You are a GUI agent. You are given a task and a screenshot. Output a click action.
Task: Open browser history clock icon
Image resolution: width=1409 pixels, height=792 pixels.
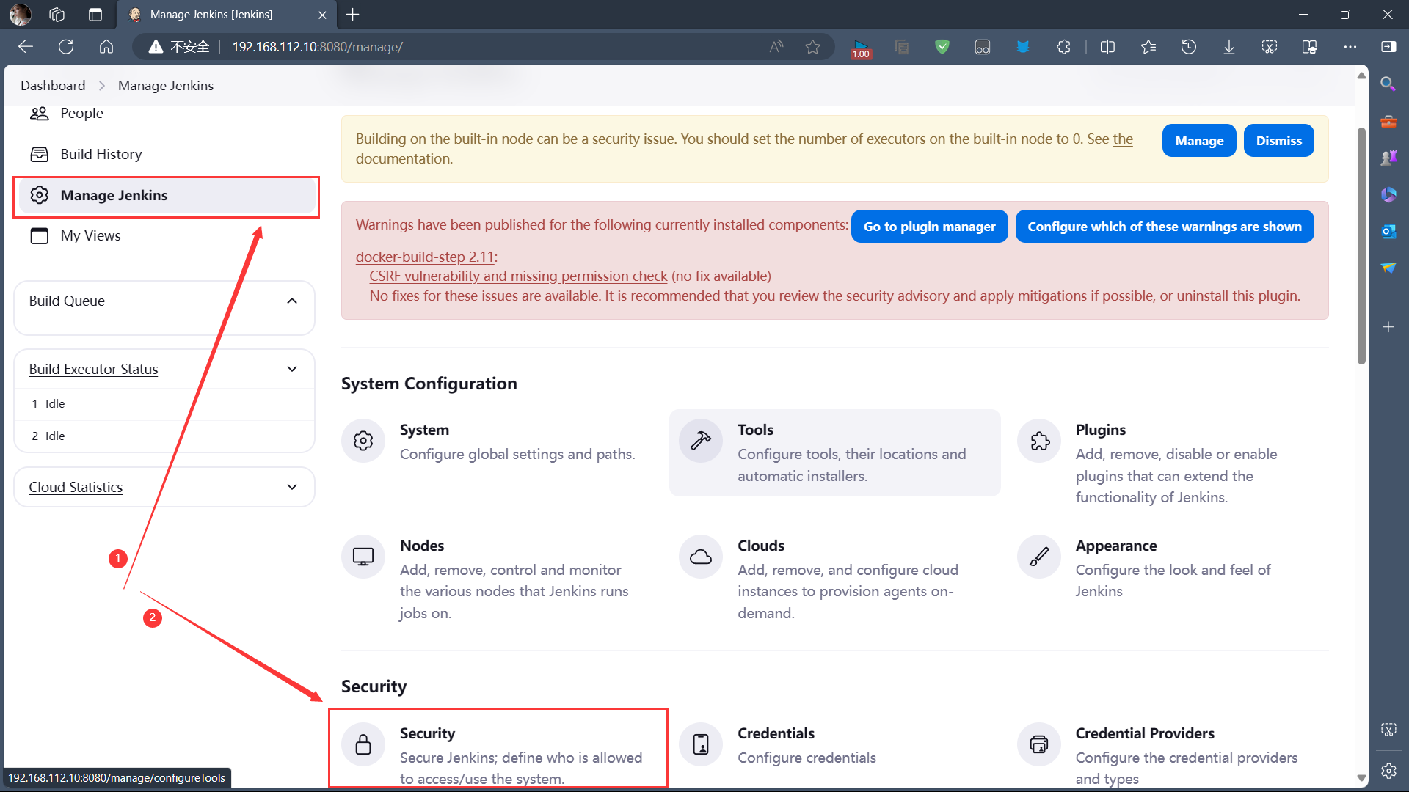1189,47
